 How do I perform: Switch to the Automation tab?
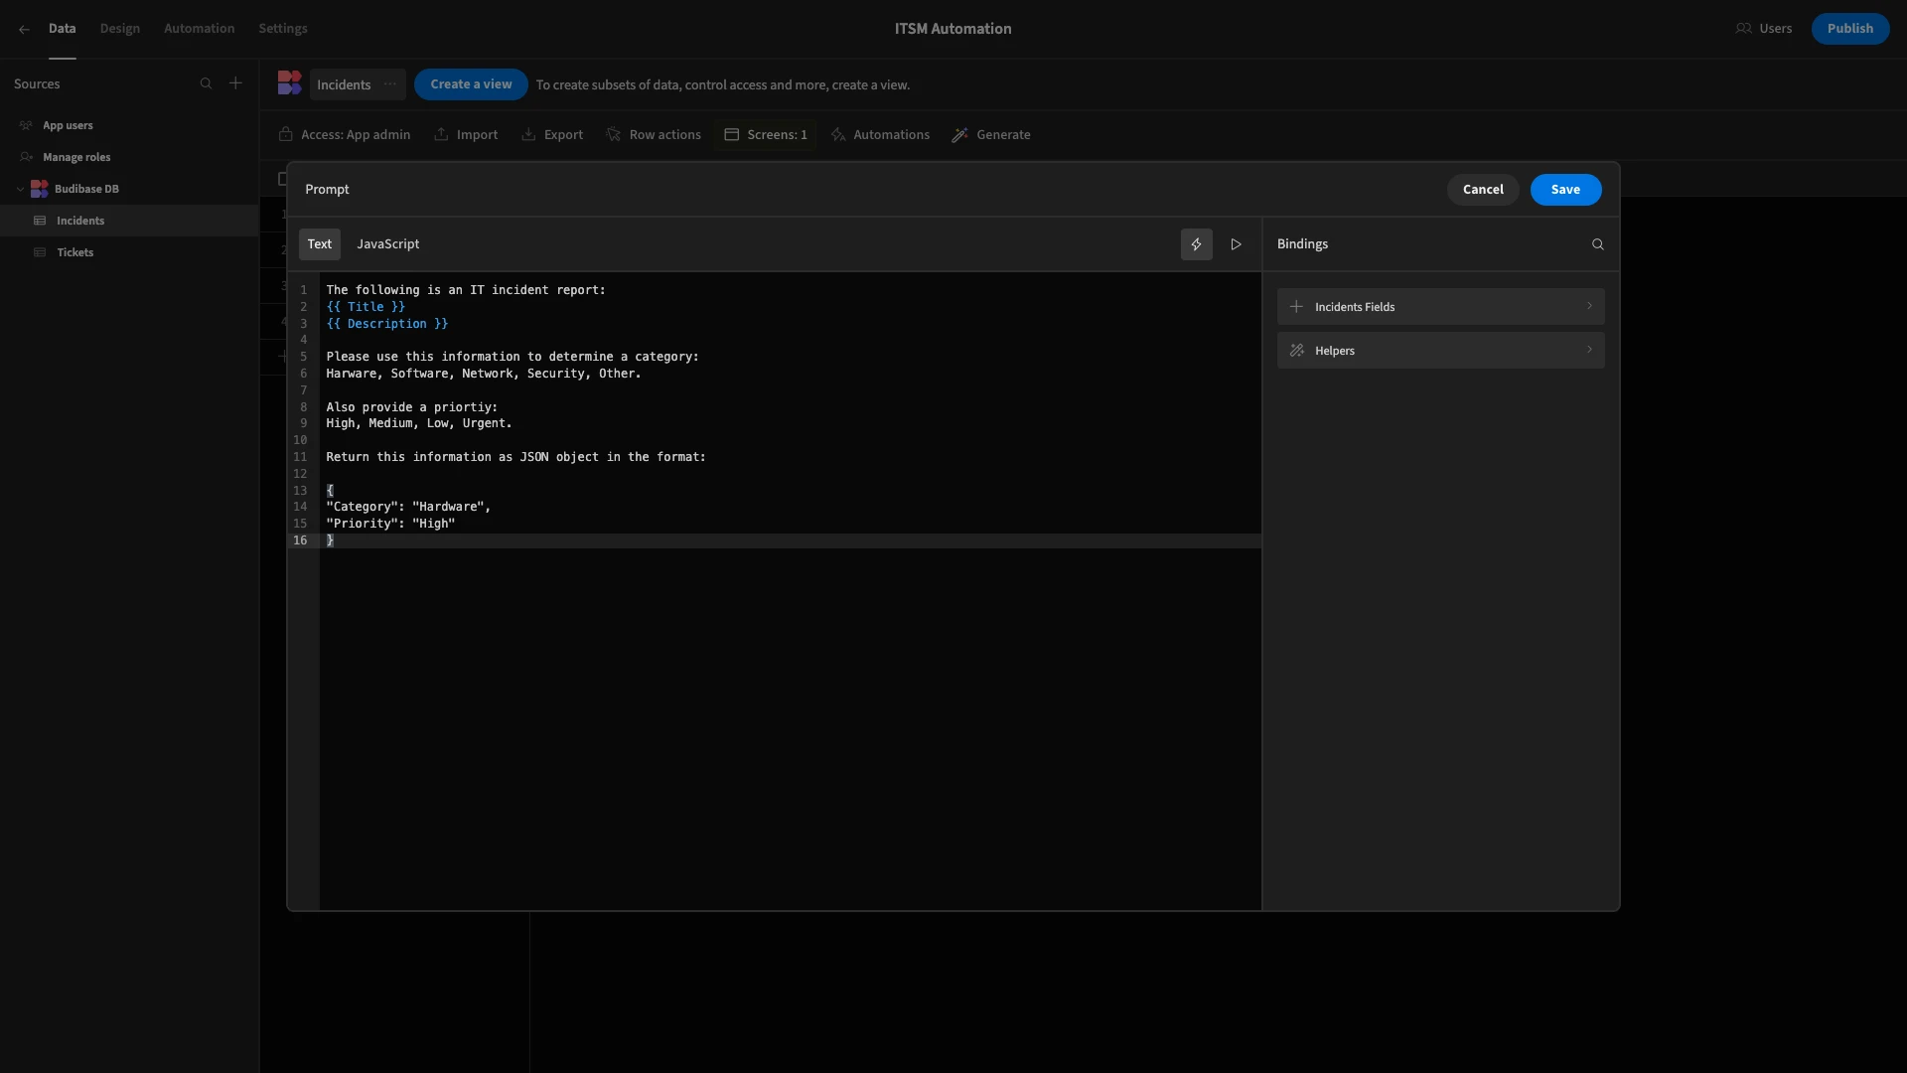click(x=200, y=29)
